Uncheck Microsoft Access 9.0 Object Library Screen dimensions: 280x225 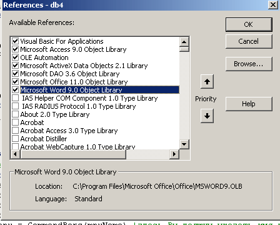tap(15, 49)
